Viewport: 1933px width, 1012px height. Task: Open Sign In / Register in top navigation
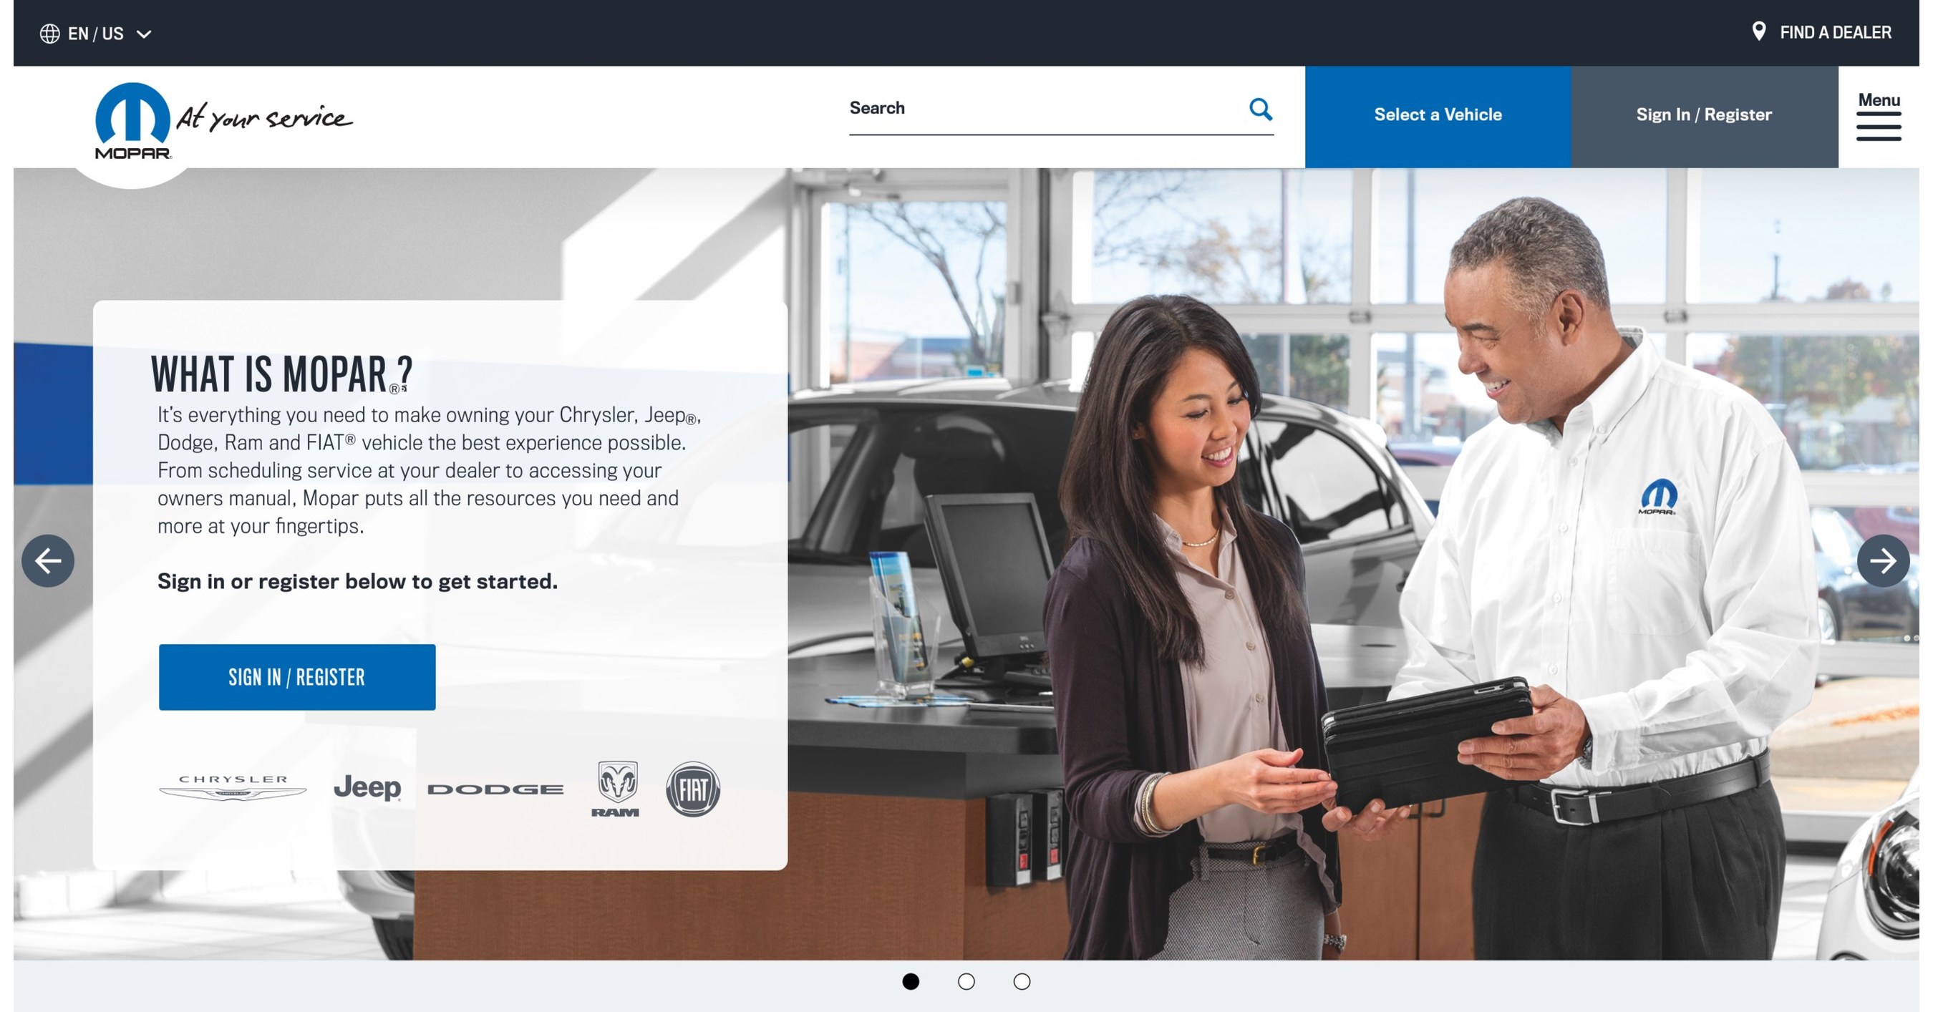1703,114
